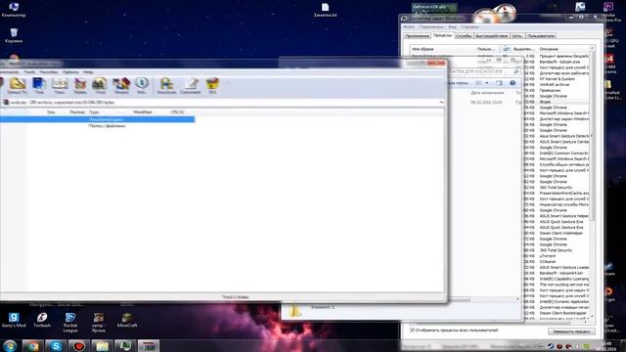Open Options menu in WinRAR

click(x=70, y=72)
